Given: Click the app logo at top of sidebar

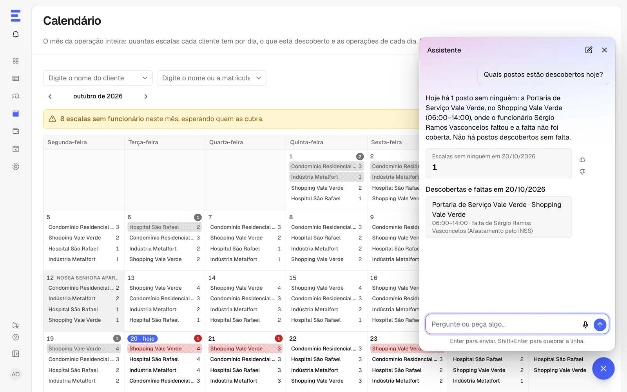Looking at the screenshot, I should click(16, 16).
